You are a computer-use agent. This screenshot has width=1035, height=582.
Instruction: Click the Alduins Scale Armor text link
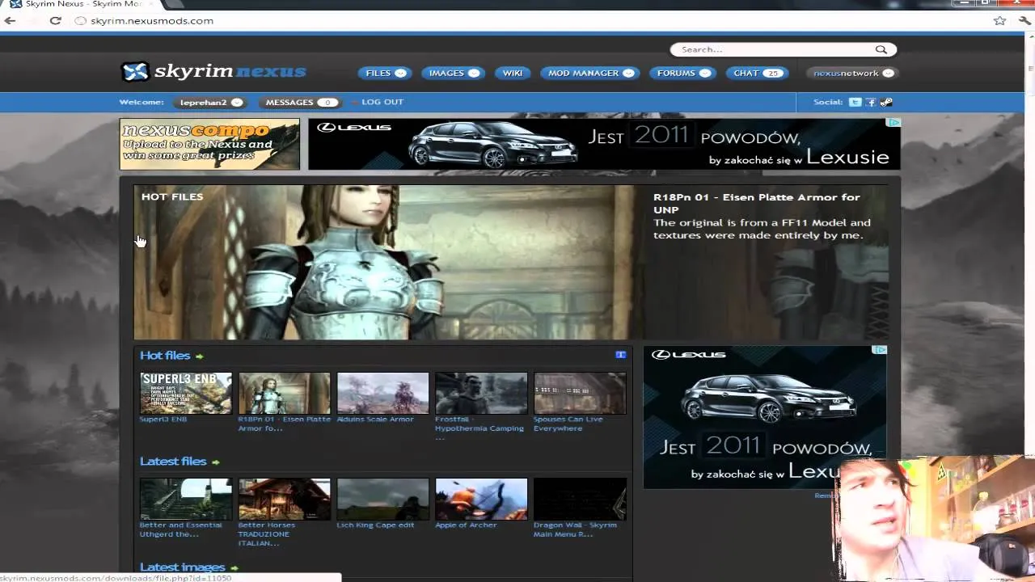point(375,420)
